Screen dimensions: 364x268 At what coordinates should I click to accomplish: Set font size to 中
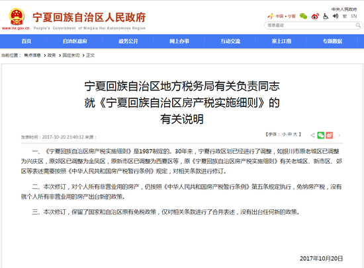289,134
